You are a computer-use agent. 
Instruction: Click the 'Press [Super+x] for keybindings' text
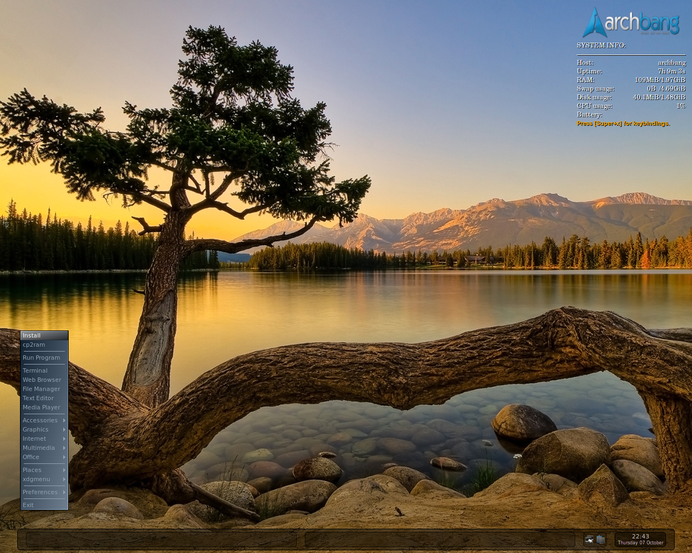point(623,124)
